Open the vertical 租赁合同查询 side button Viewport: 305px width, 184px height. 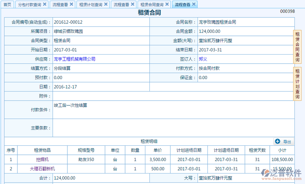point(297,47)
